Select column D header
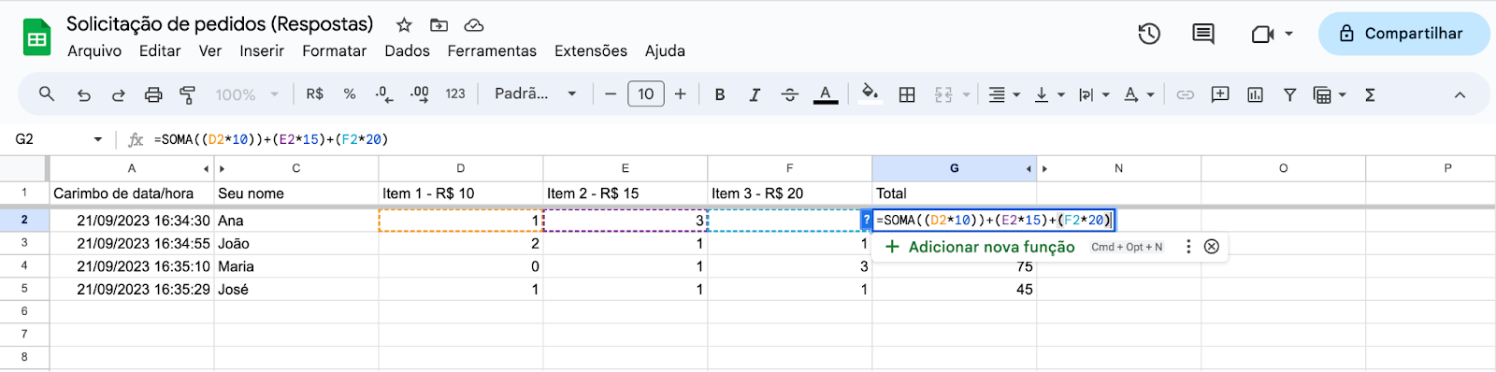Screen dimensions: 1496x372 coord(461,168)
